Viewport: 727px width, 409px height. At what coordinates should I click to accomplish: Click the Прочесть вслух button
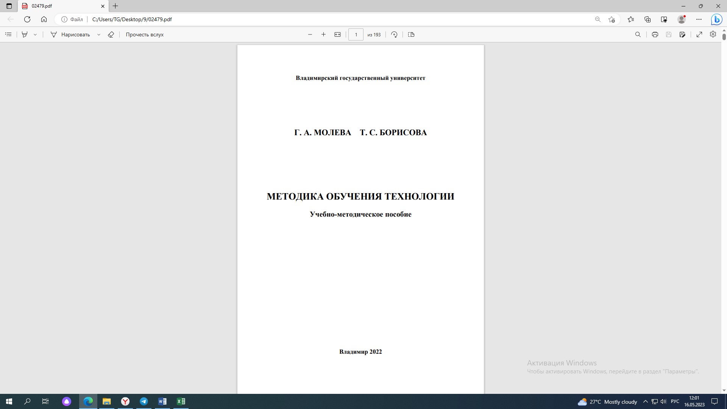(x=145, y=34)
